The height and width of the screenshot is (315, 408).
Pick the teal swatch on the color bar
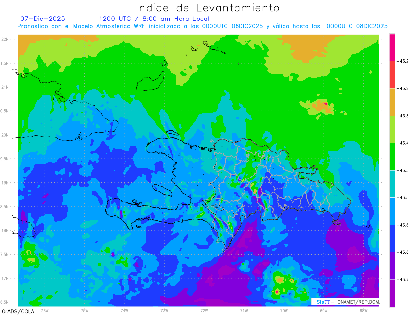392,184
